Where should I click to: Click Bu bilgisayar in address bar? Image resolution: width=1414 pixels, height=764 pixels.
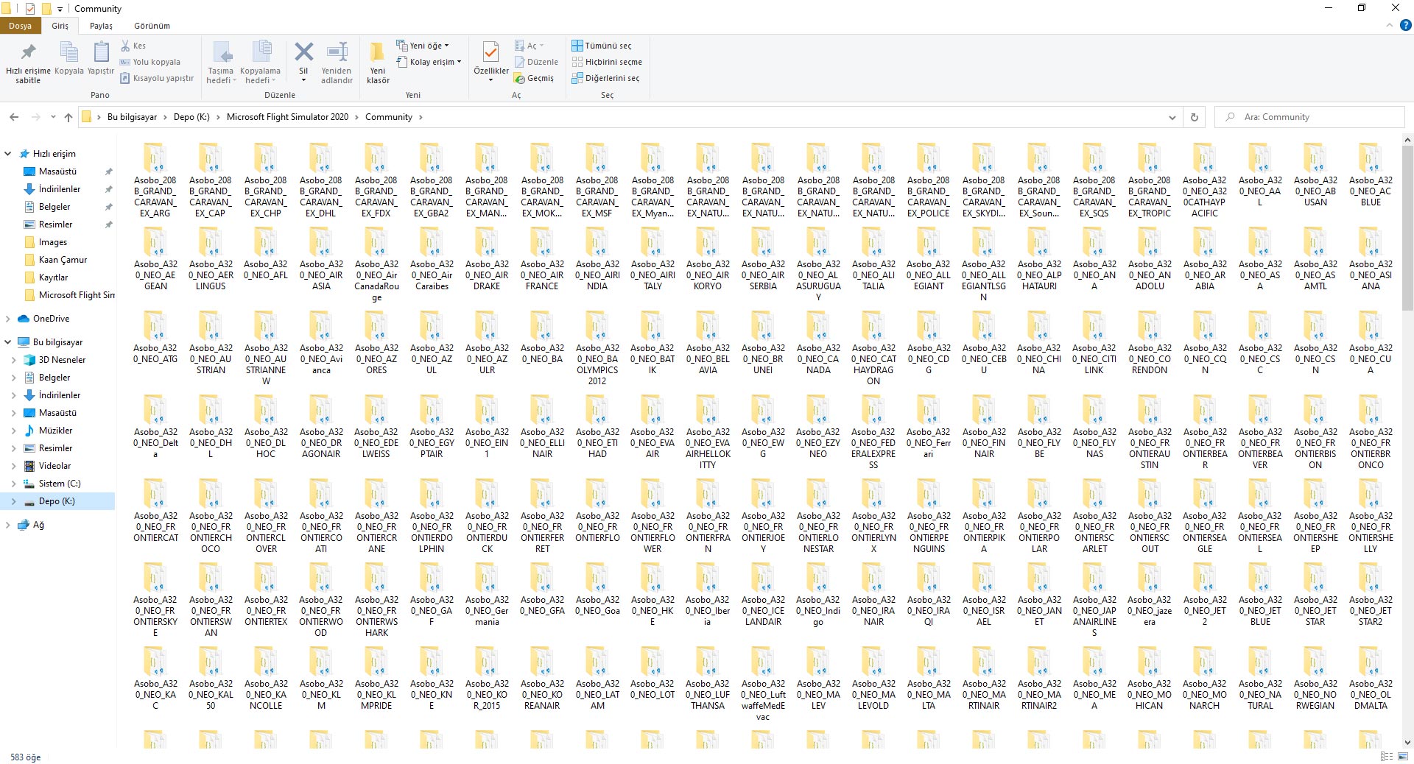click(x=132, y=117)
